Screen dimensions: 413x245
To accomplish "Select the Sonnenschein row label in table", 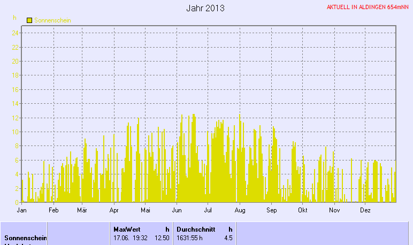I will [x=26, y=238].
